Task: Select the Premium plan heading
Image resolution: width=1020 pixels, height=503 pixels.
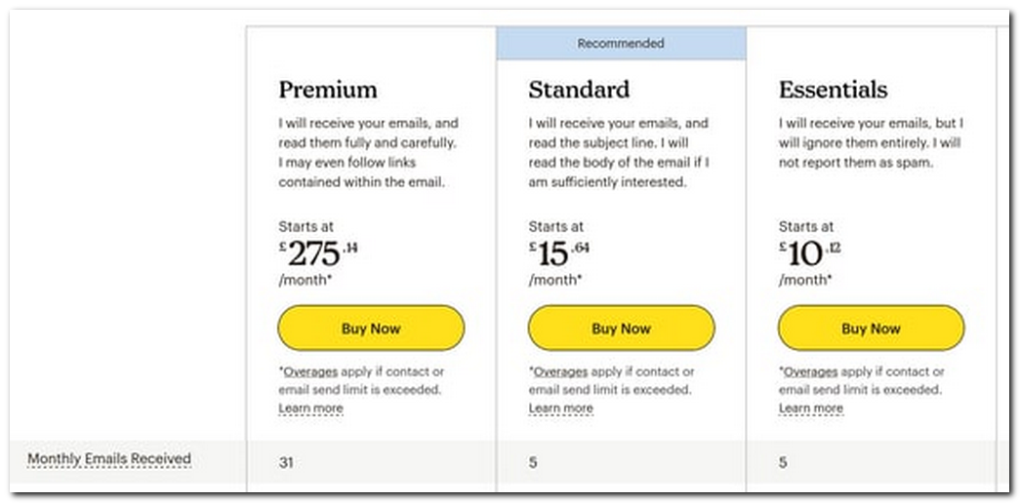Action: click(327, 90)
